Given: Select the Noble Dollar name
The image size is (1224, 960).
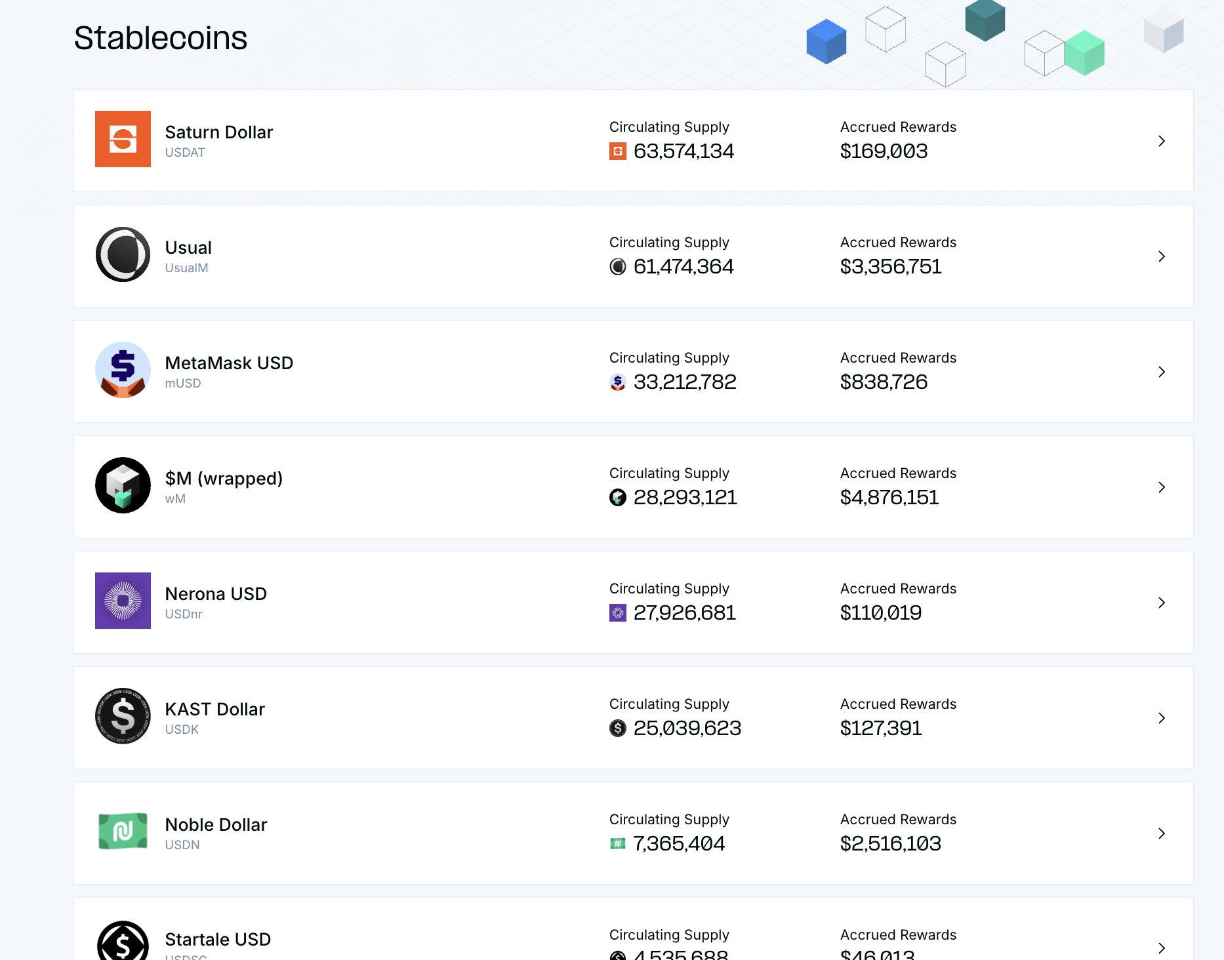Looking at the screenshot, I should 216,825.
